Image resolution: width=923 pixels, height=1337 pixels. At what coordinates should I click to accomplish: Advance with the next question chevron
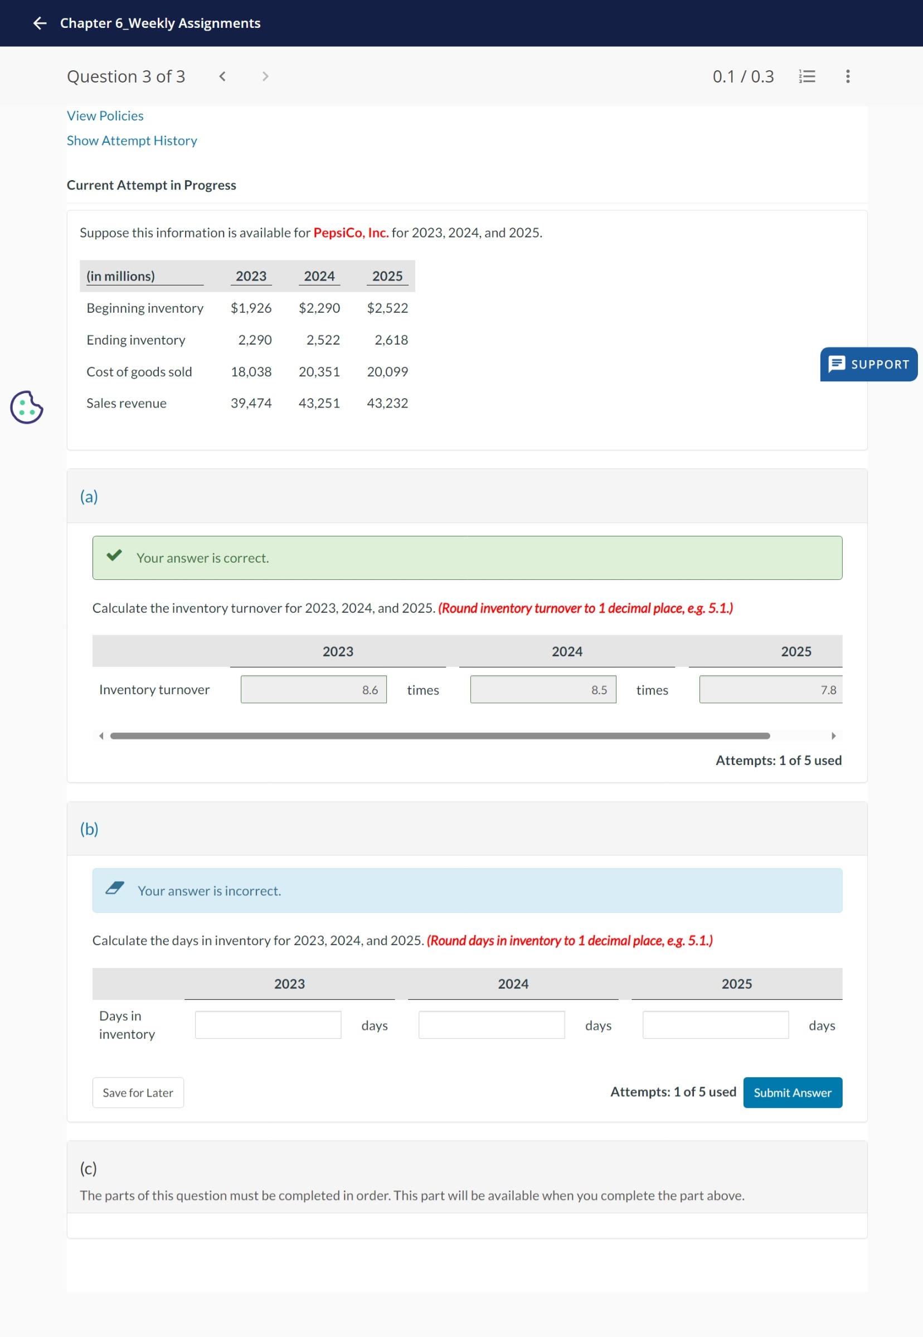[x=264, y=76]
